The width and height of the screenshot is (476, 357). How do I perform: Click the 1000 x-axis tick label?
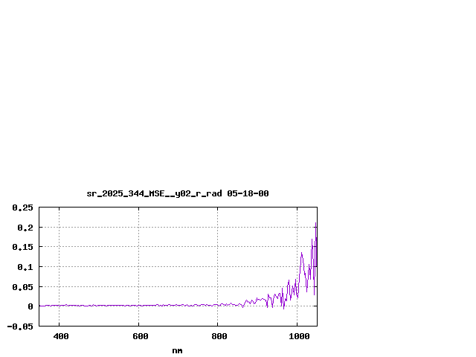(299, 337)
